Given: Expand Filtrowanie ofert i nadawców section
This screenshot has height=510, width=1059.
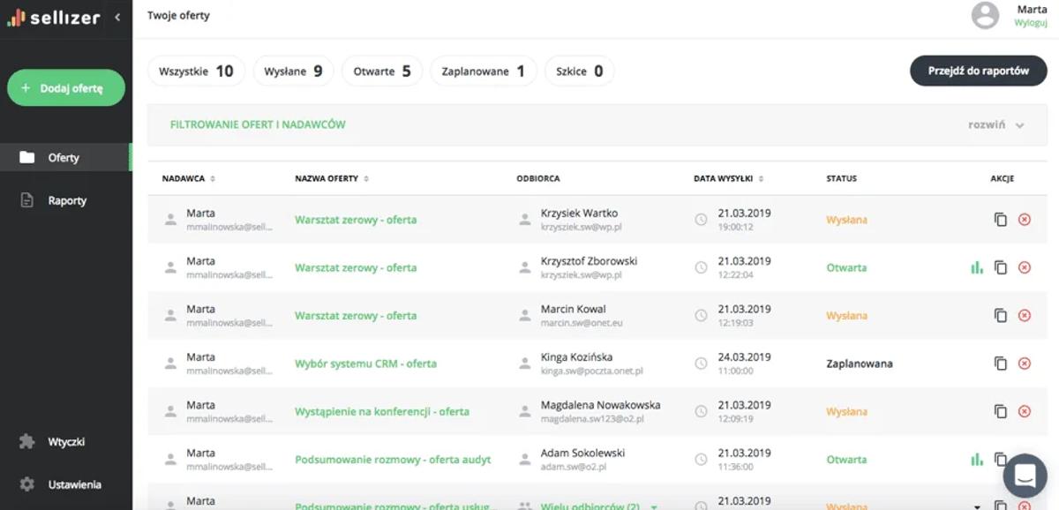Looking at the screenshot, I should coord(258,124).
